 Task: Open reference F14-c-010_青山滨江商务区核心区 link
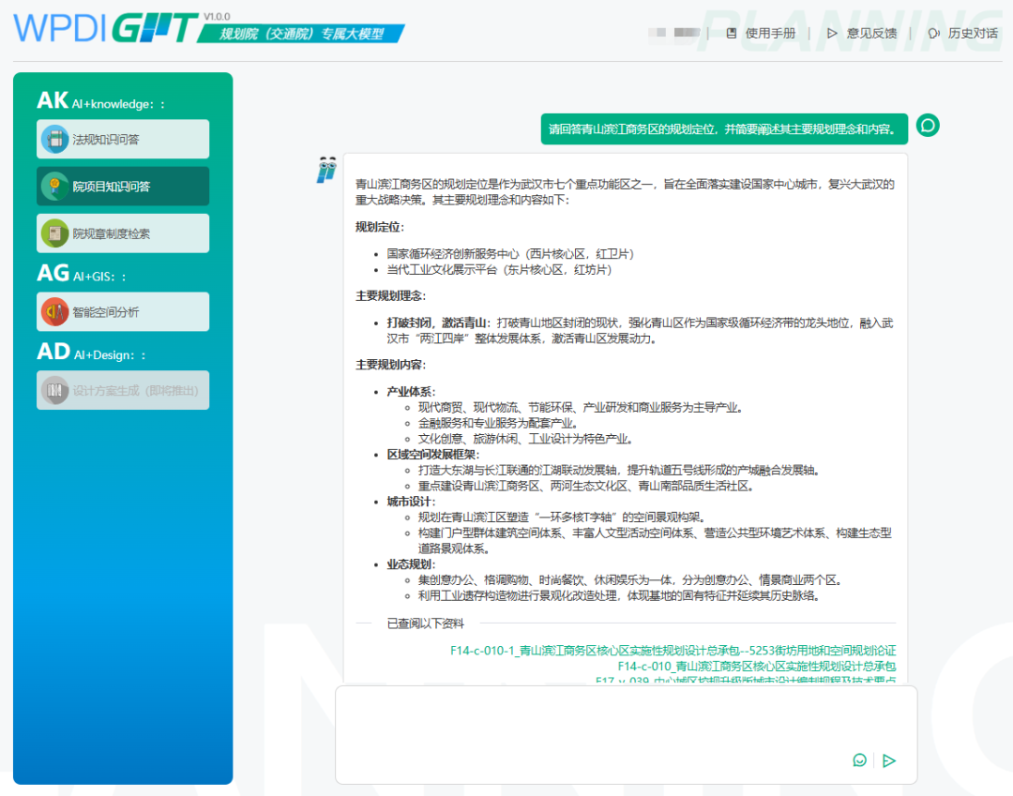757,666
